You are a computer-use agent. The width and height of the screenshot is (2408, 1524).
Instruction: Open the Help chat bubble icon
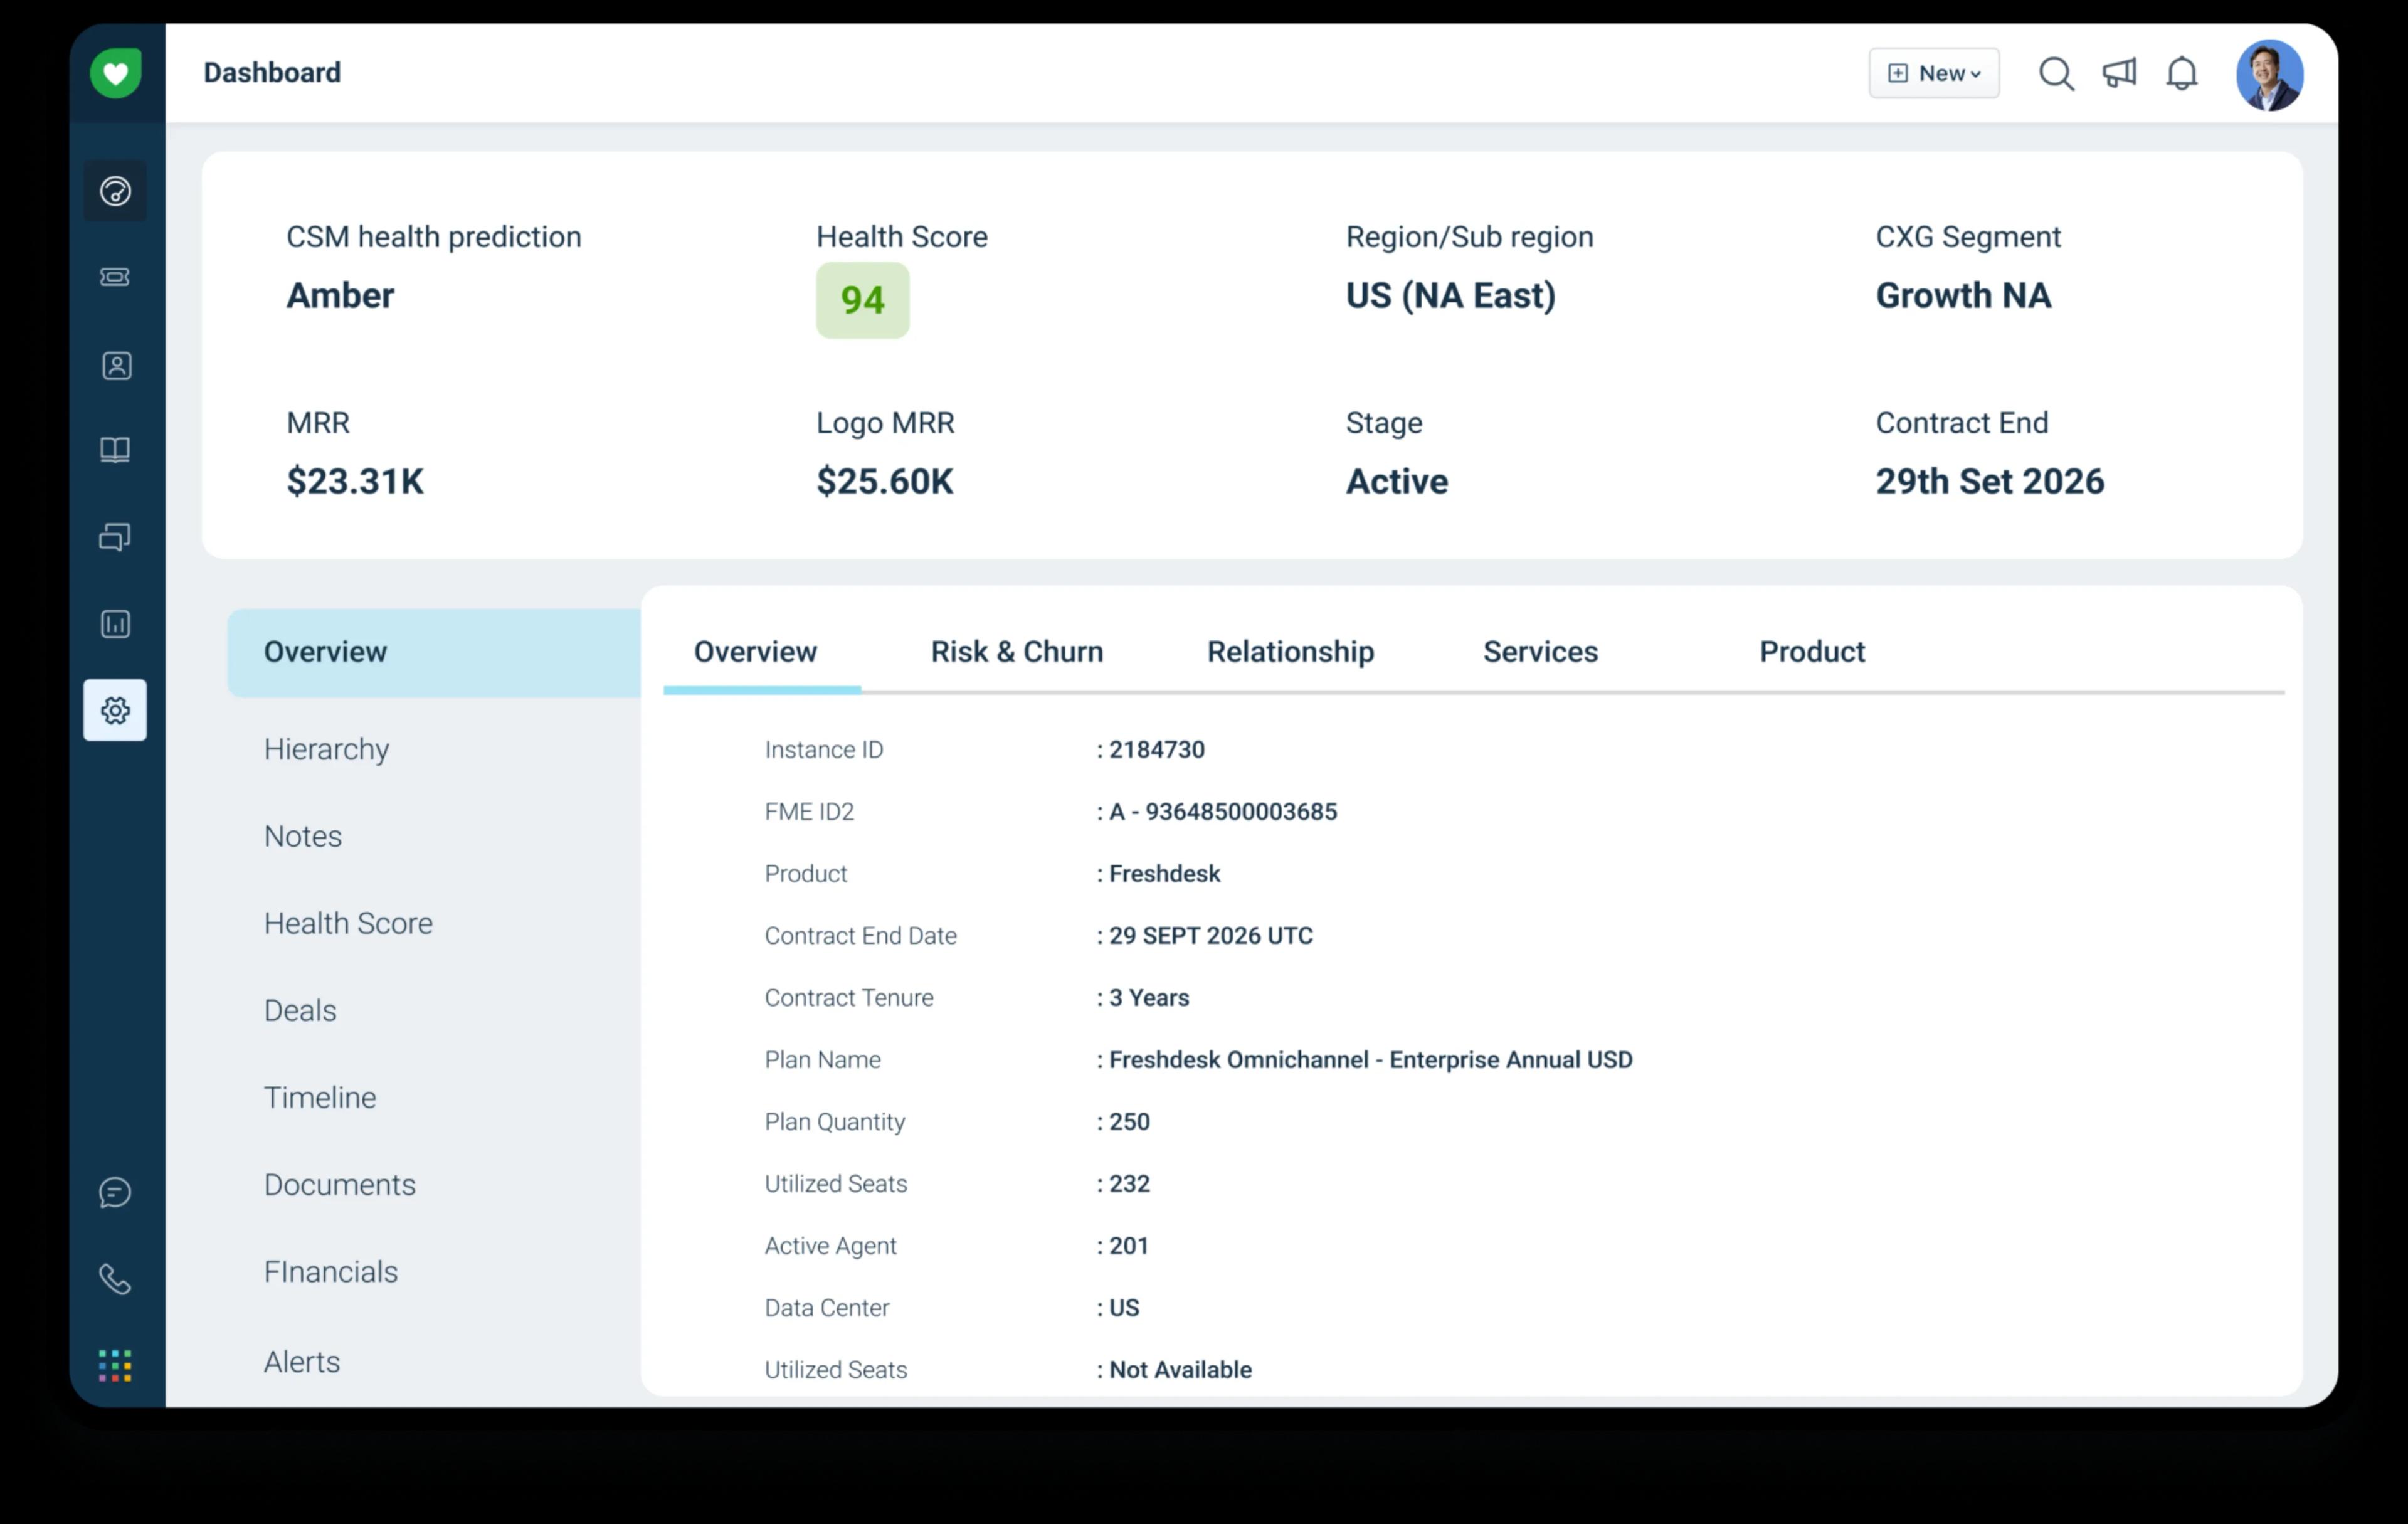click(115, 1191)
